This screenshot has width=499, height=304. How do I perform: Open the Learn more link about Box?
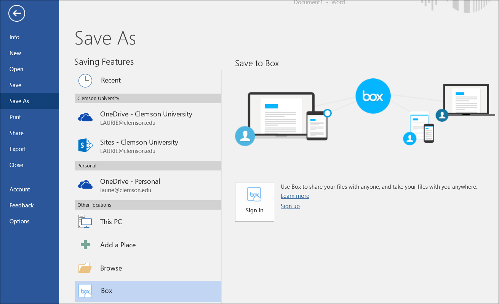click(294, 196)
